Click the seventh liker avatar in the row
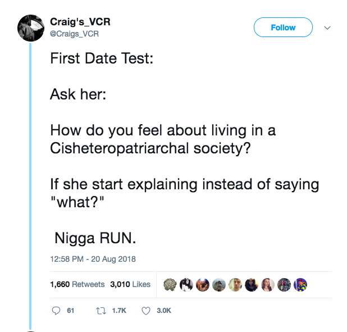Viewport: 347px width, 332px height. pos(268,284)
